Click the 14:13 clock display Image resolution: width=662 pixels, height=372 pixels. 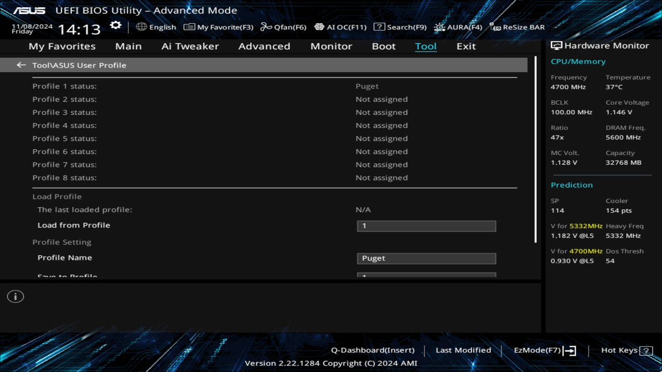click(x=79, y=29)
